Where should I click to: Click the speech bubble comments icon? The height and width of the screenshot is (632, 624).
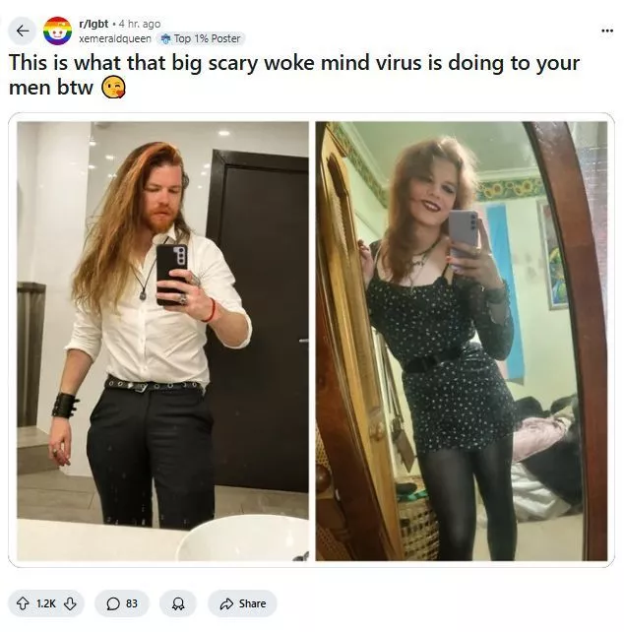(113, 603)
